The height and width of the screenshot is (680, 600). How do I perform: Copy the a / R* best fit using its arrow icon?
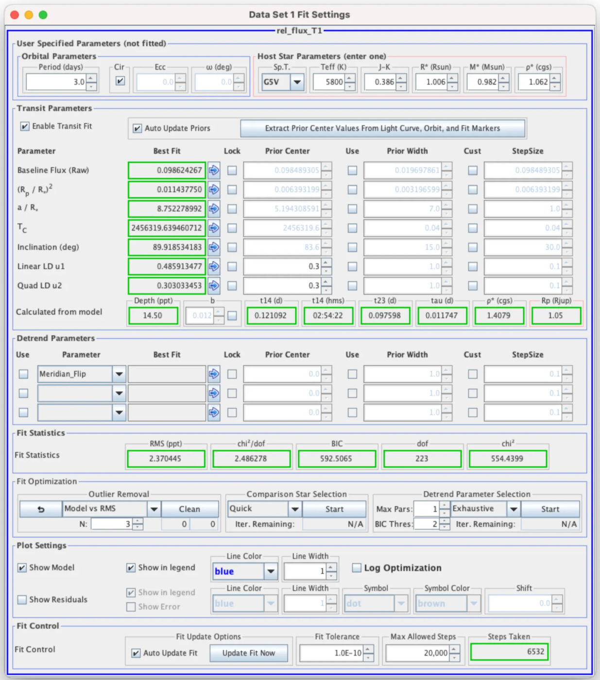tap(214, 209)
